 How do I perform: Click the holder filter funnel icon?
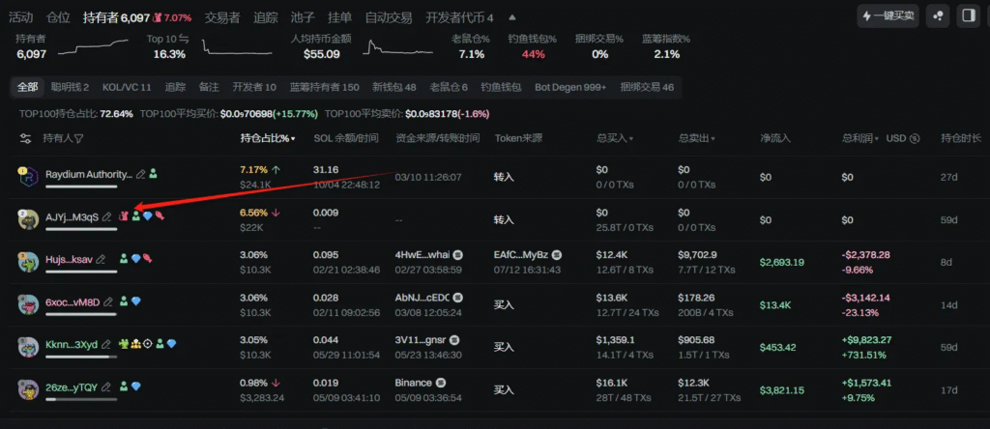(79, 139)
